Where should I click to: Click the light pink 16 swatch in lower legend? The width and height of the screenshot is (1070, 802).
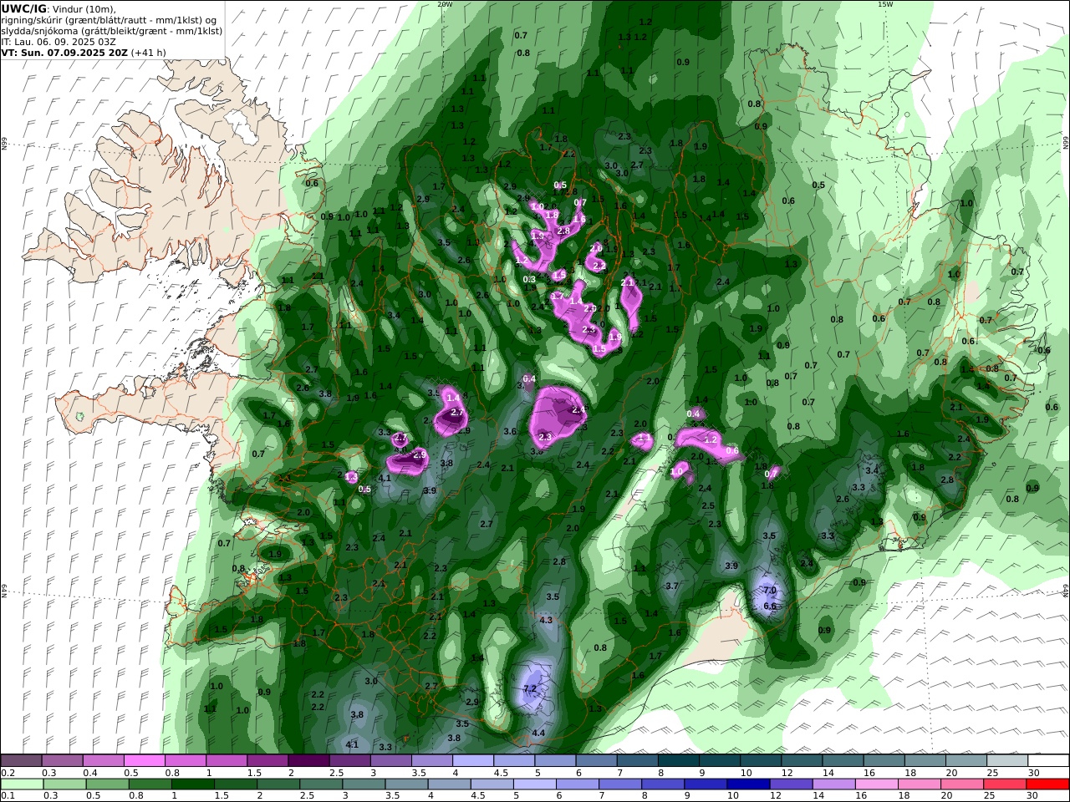point(875,784)
